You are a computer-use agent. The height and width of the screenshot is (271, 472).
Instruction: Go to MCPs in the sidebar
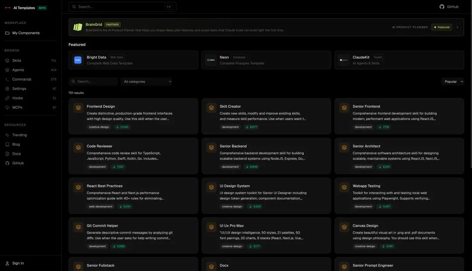point(17,107)
